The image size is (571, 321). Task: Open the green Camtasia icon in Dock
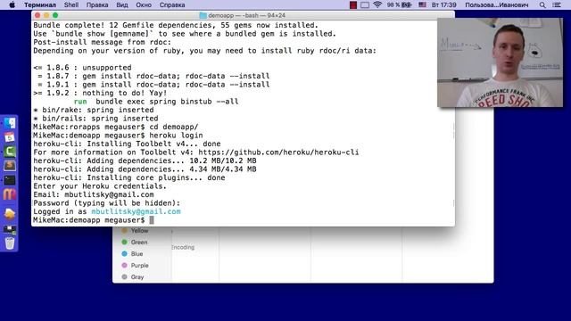click(10, 152)
